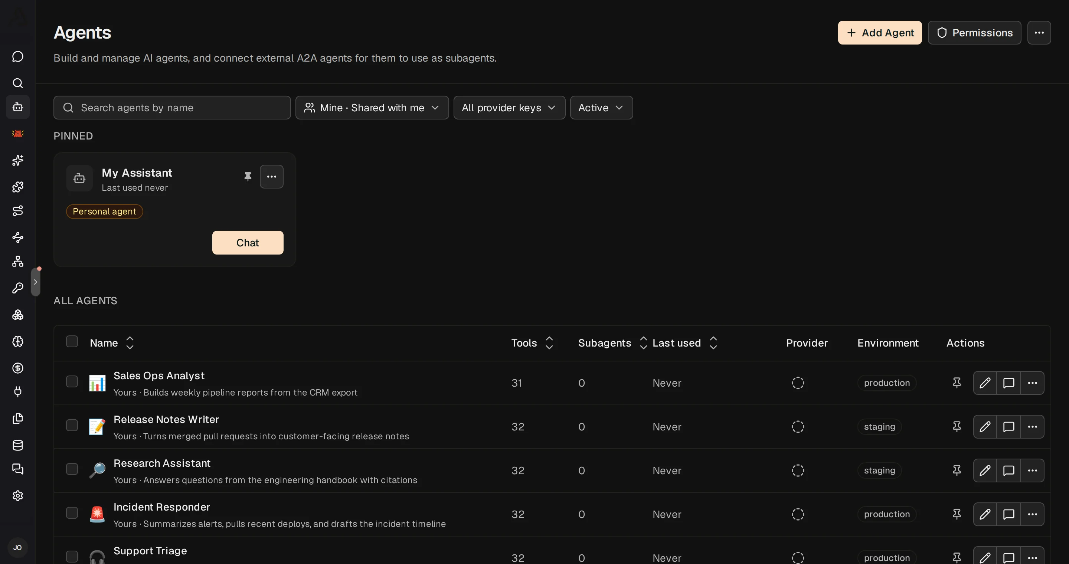Image resolution: width=1069 pixels, height=564 pixels.
Task: Unpin My Assistant using its pin icon
Action: 248,177
